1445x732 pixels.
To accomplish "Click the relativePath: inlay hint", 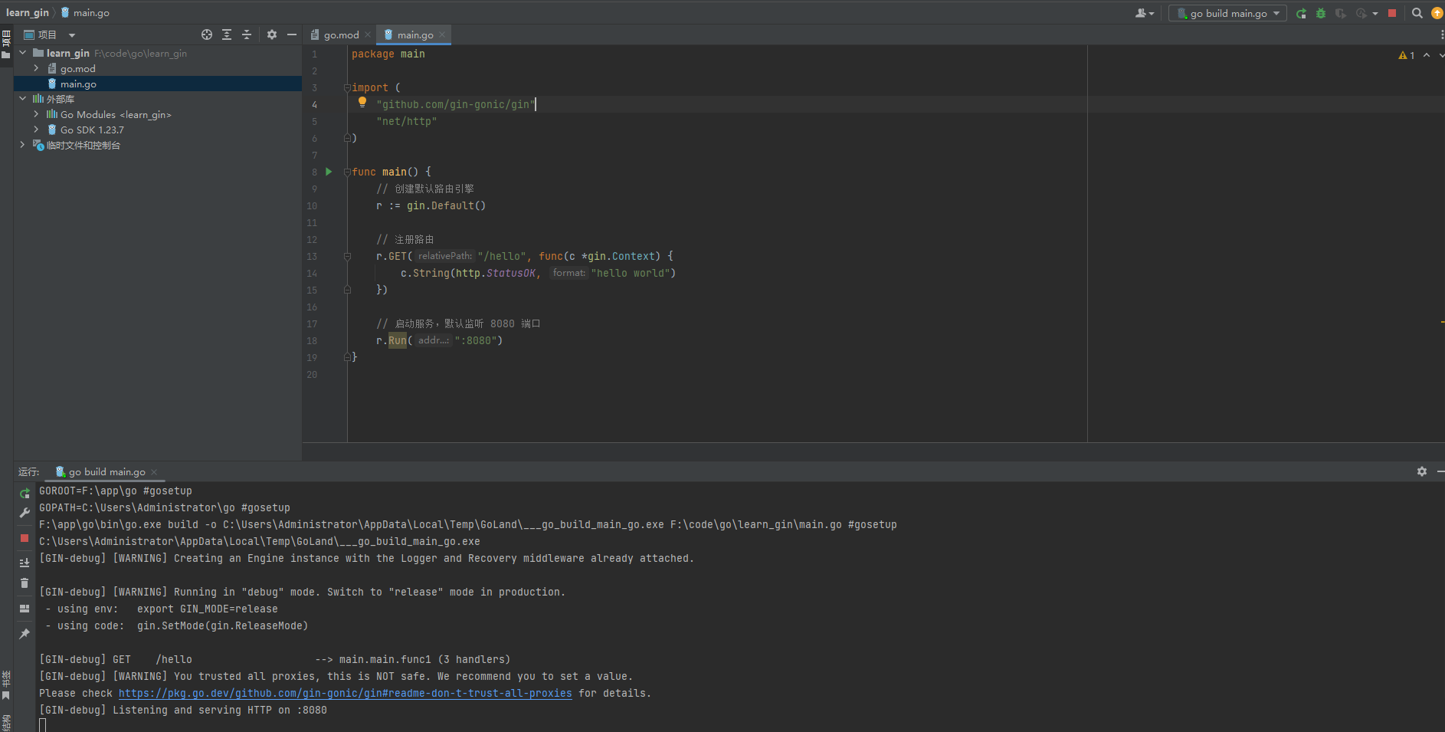I will (x=445, y=256).
